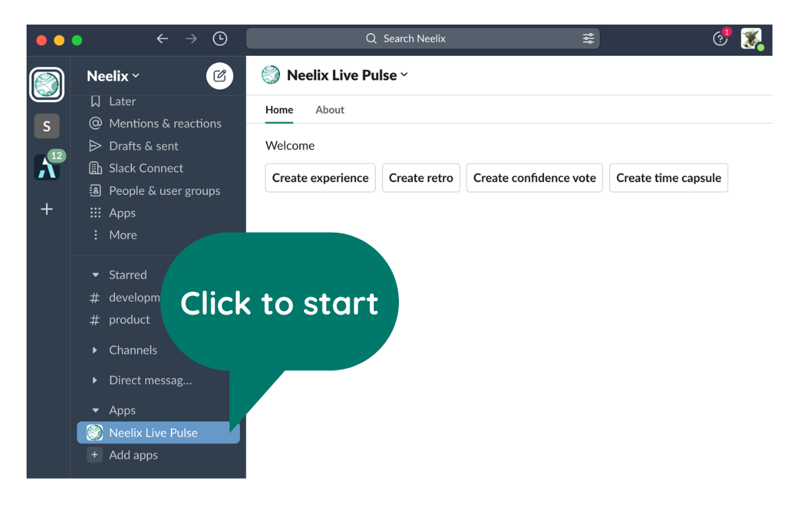The height and width of the screenshot is (532, 798).
Task: Open the user profile avatar
Action: pyautogui.click(x=751, y=39)
